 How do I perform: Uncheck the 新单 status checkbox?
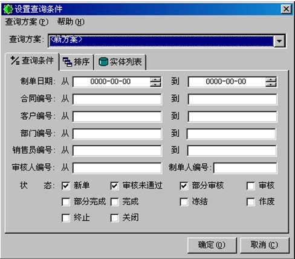pyautogui.click(x=66, y=186)
